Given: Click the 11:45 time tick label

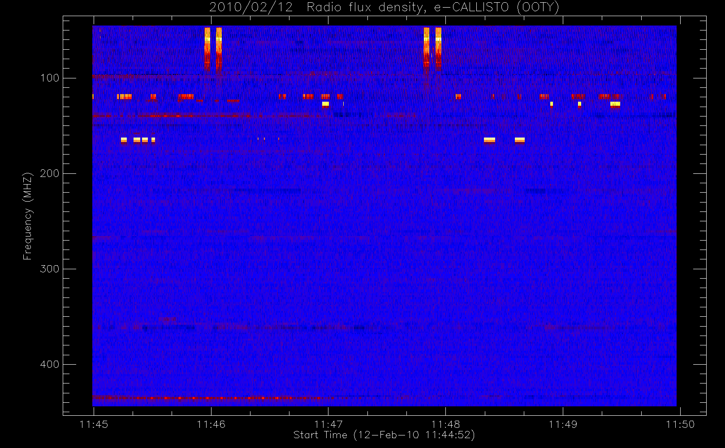Looking at the screenshot, I should point(94,424).
